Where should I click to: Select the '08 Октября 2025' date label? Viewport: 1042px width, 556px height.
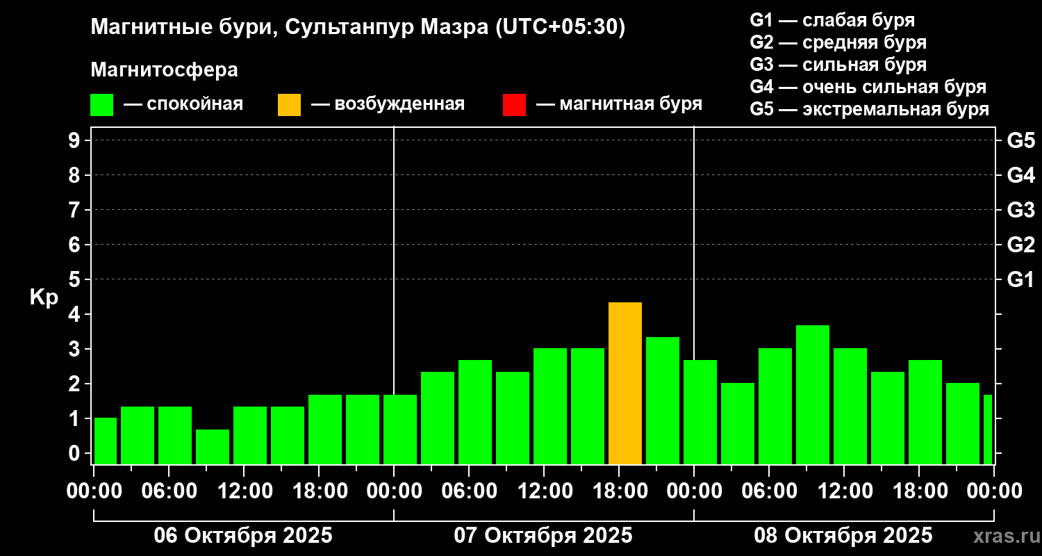pos(843,536)
